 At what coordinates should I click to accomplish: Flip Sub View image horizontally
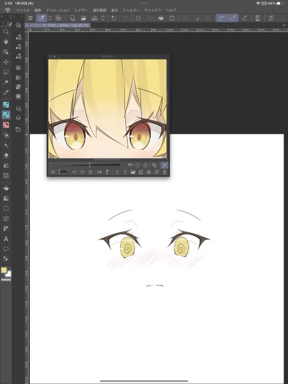[99, 172]
